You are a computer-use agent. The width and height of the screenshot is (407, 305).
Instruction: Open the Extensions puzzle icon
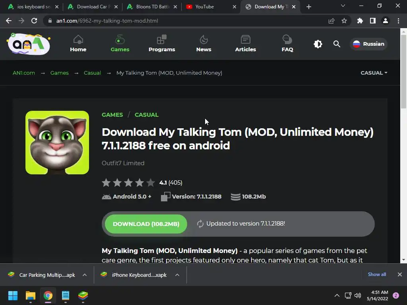pos(360,21)
